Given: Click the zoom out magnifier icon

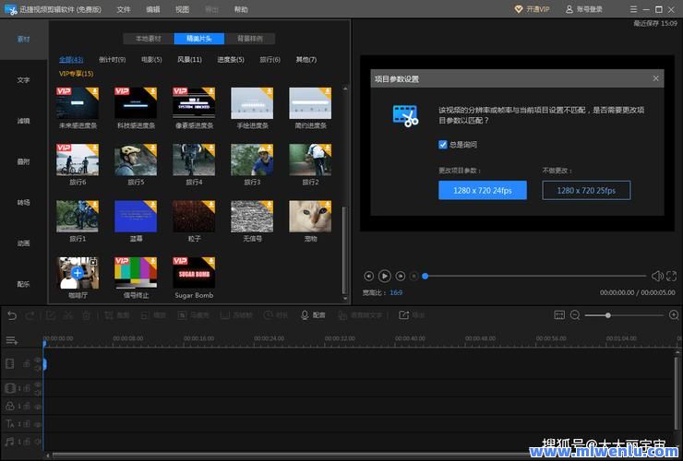Looking at the screenshot, I should (575, 315).
